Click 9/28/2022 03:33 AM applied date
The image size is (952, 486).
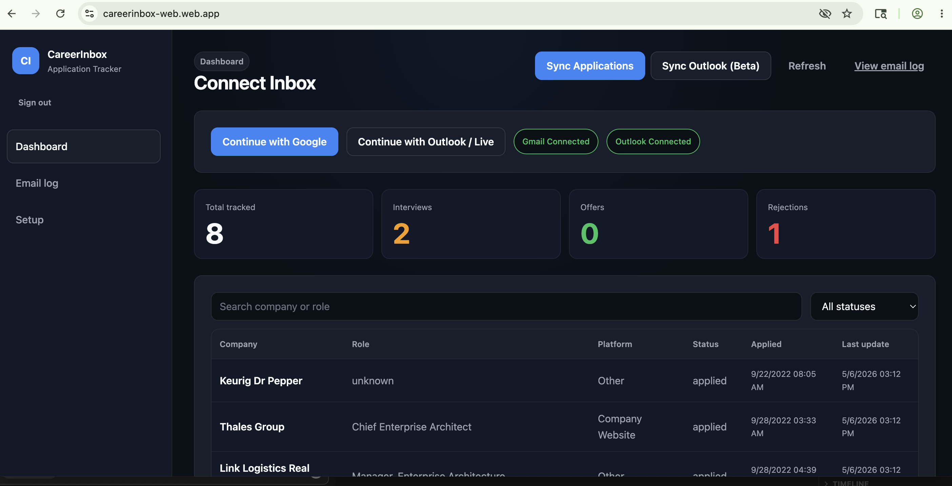[x=783, y=427]
